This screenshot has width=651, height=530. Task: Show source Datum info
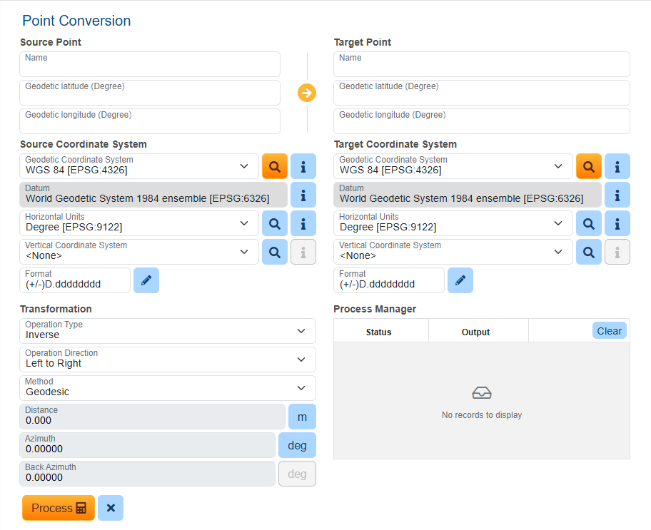click(303, 195)
